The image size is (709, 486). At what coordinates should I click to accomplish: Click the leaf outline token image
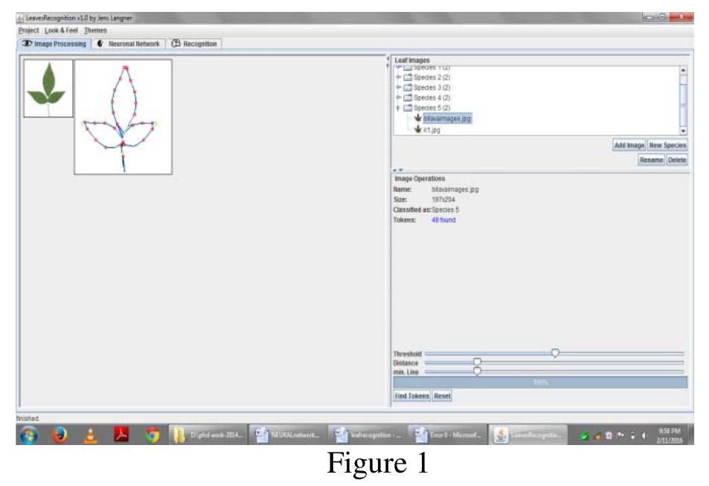123,117
